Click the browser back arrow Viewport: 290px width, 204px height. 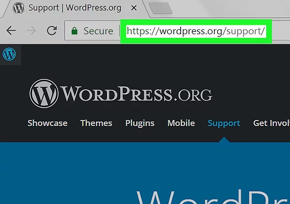click(11, 31)
